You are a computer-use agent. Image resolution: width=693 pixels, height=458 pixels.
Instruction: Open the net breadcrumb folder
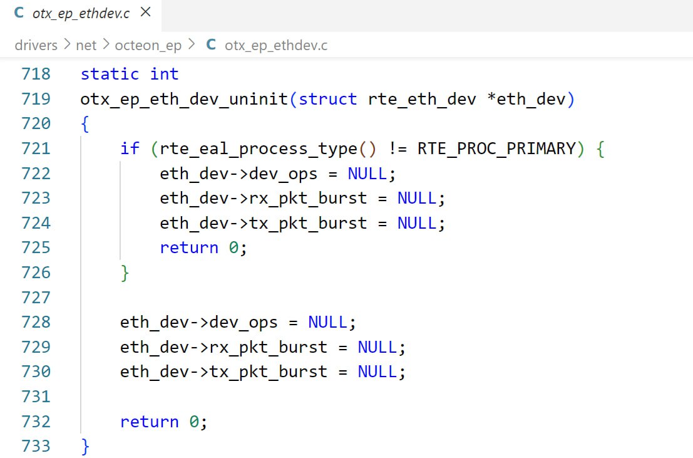tap(86, 45)
